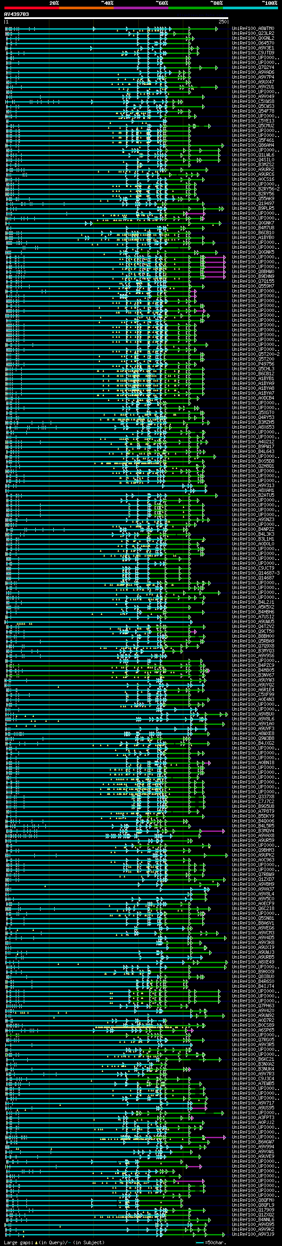
Task: Select hit label UniRef100_Q4SIL0
Action: (x=253, y=160)
